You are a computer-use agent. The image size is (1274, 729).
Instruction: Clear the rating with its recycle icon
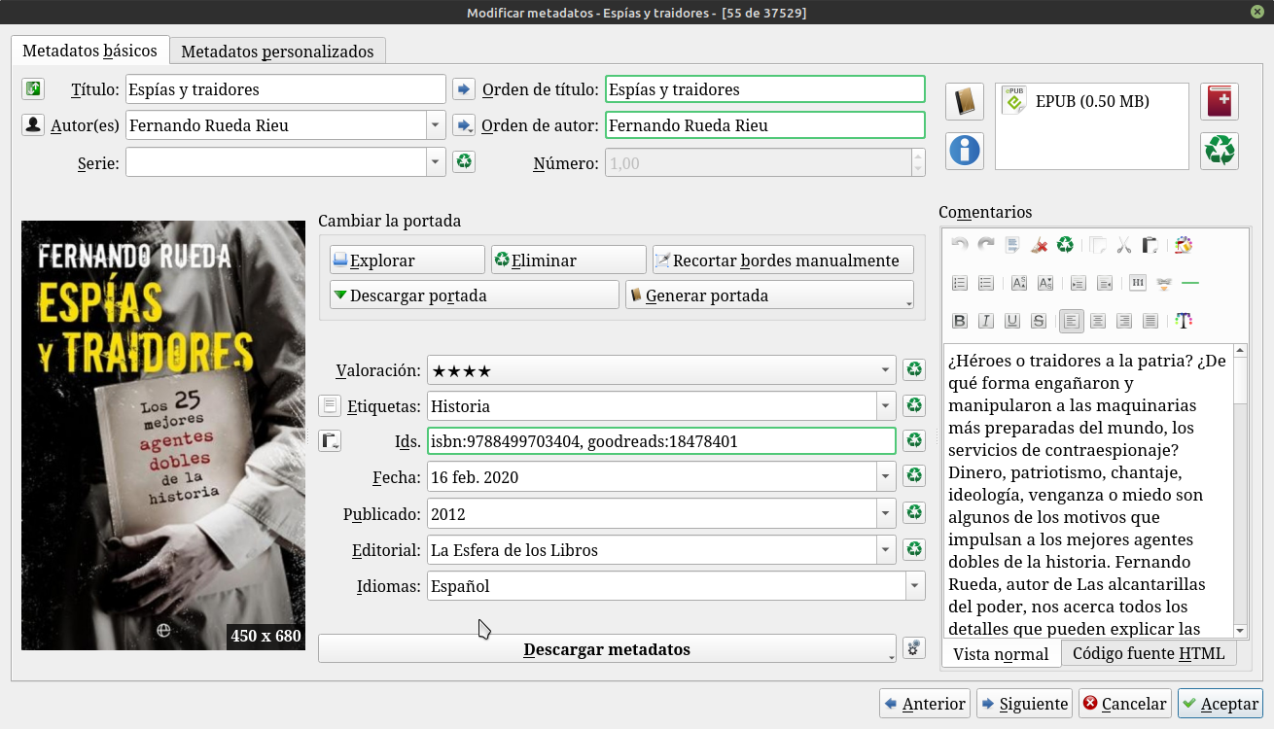(x=913, y=370)
